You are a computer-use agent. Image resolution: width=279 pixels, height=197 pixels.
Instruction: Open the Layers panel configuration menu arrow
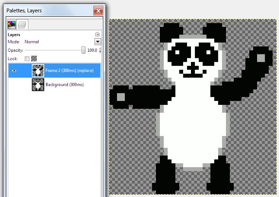point(97,35)
